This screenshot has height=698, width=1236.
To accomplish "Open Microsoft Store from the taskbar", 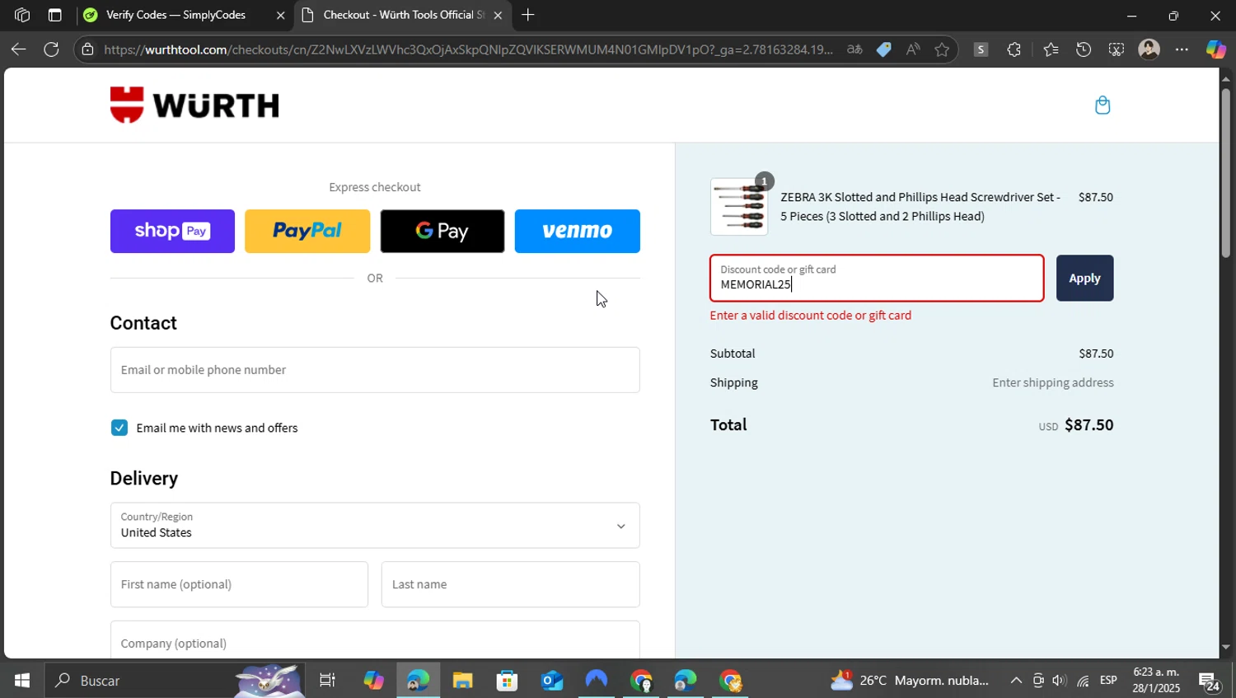I will pyautogui.click(x=507, y=681).
